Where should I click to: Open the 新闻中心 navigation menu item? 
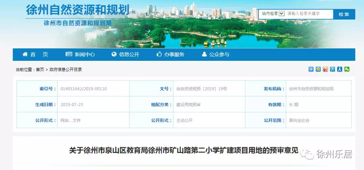point(85,54)
